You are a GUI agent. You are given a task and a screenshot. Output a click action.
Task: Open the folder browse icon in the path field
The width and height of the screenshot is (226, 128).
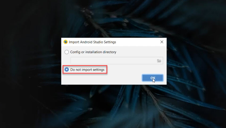(159, 61)
